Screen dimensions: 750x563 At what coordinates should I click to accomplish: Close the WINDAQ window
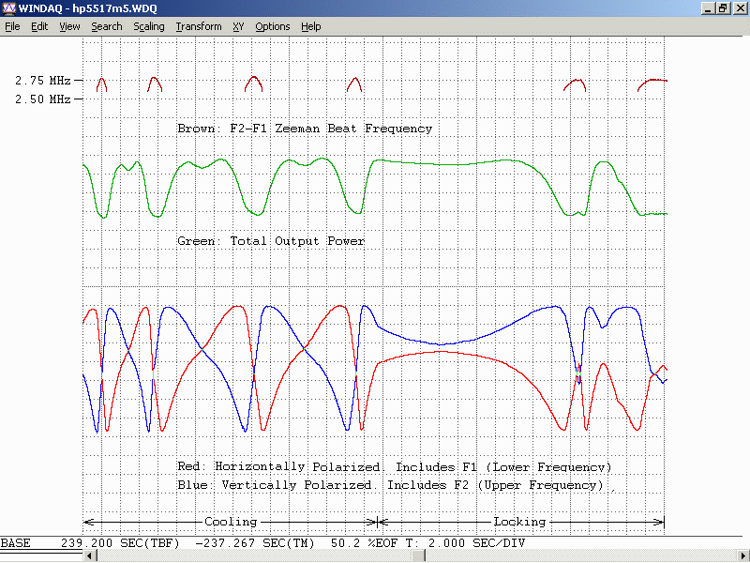[739, 8]
